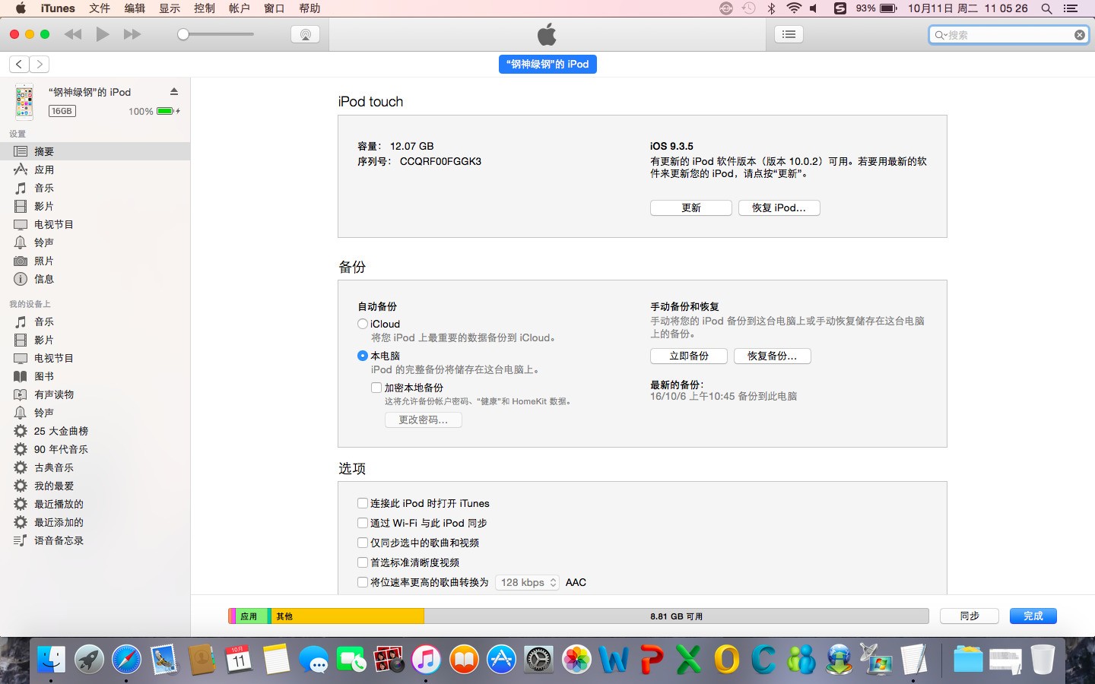
Task: Enable 连接此 iPod 时打开 iTunes
Action: 363,503
